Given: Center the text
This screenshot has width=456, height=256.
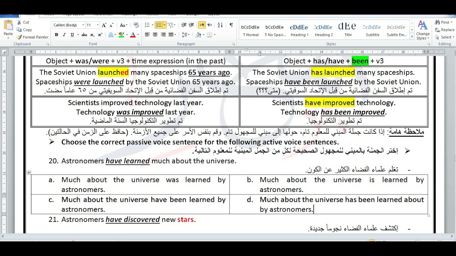Looking at the screenshot, I should point(155,35).
